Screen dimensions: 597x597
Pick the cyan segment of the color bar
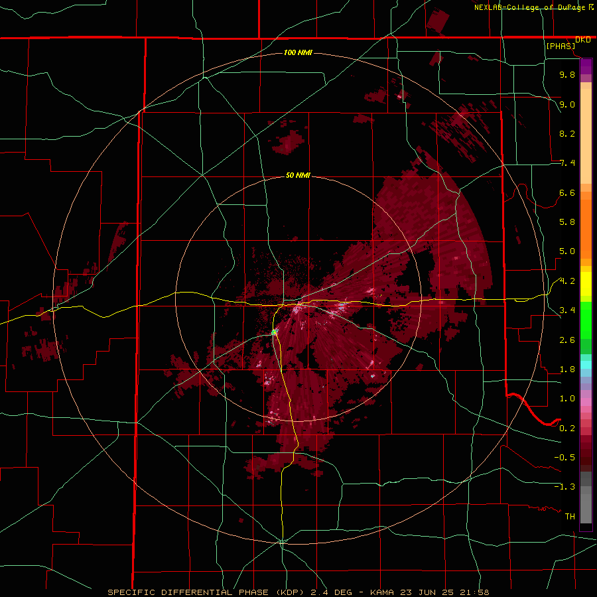[x=586, y=365]
